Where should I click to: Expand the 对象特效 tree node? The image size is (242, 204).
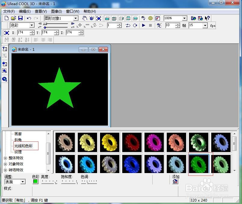(5, 164)
